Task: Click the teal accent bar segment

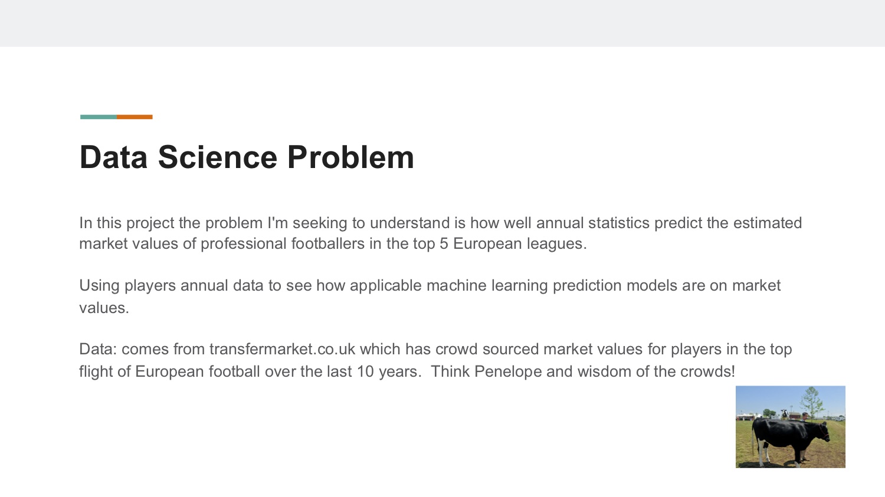Action: (x=99, y=117)
